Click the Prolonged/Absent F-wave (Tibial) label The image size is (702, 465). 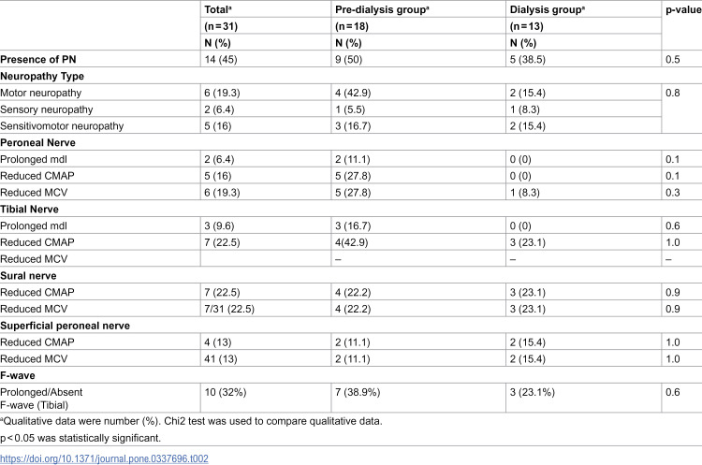41,399
